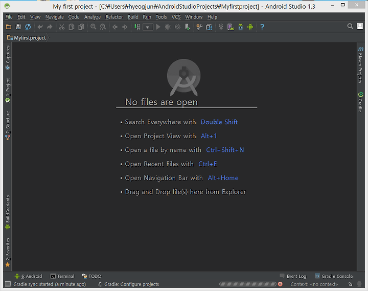Run with coverage using the toolbar icon
This screenshot has height=291, width=368.
pyautogui.click(x=177, y=27)
